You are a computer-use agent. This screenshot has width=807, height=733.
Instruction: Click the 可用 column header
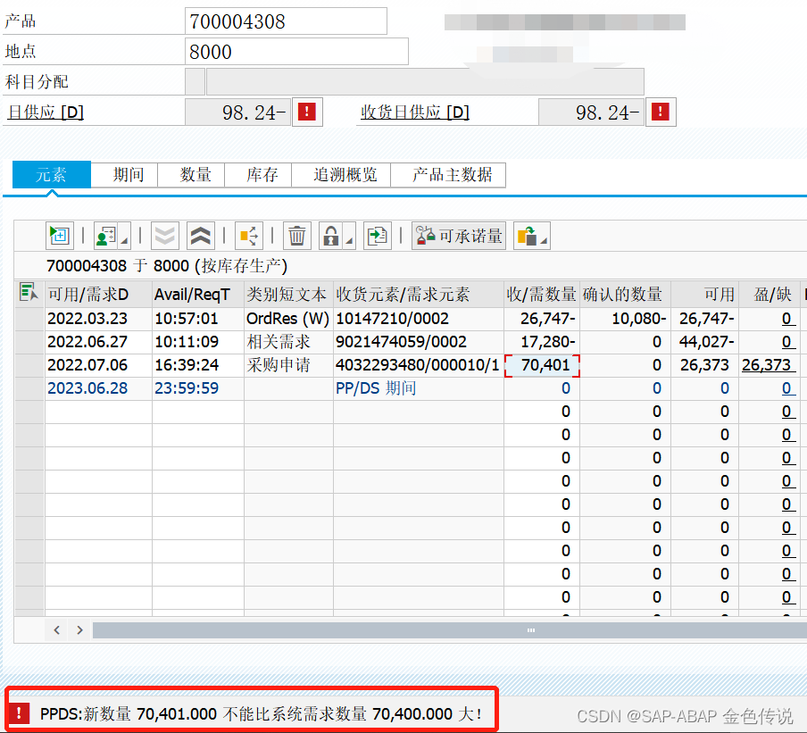coord(704,294)
